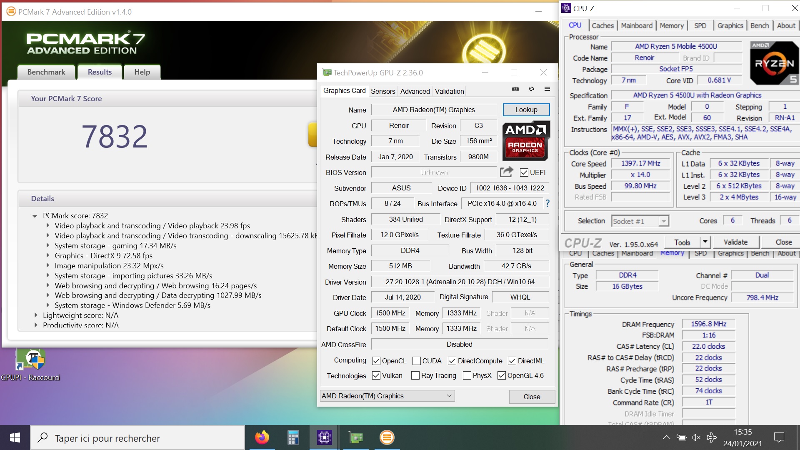The image size is (800, 450).
Task: Open Bus Interface help question mark
Action: click(547, 203)
